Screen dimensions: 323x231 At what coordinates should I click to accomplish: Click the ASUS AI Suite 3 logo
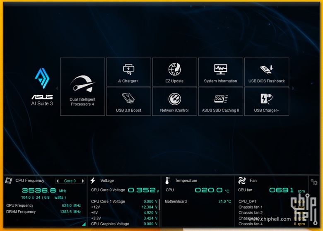coord(42,87)
